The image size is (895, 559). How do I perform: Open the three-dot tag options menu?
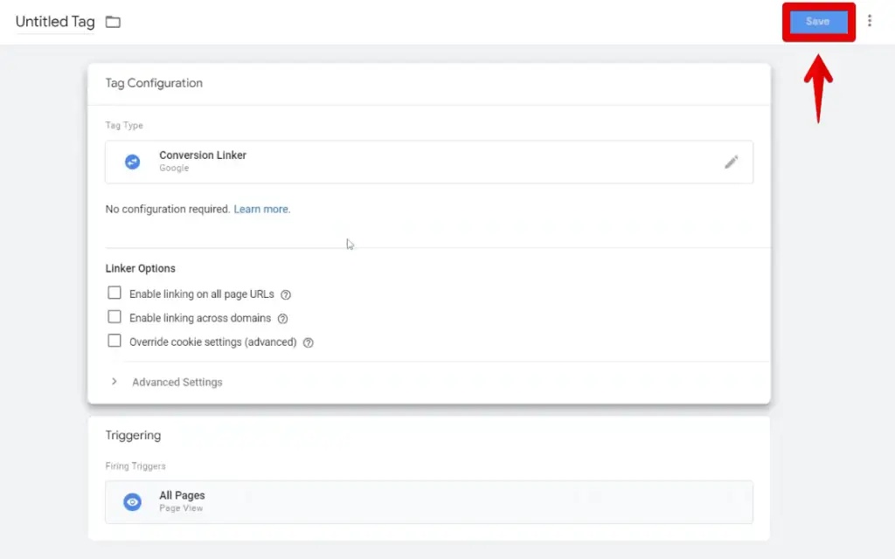pos(870,21)
